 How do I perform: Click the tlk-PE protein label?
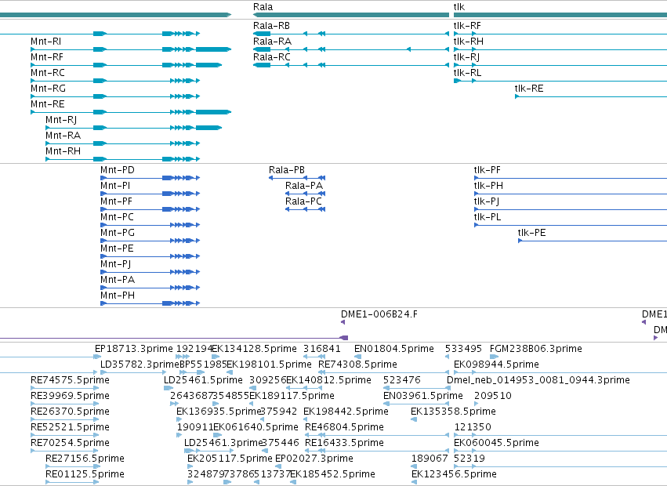(x=531, y=234)
